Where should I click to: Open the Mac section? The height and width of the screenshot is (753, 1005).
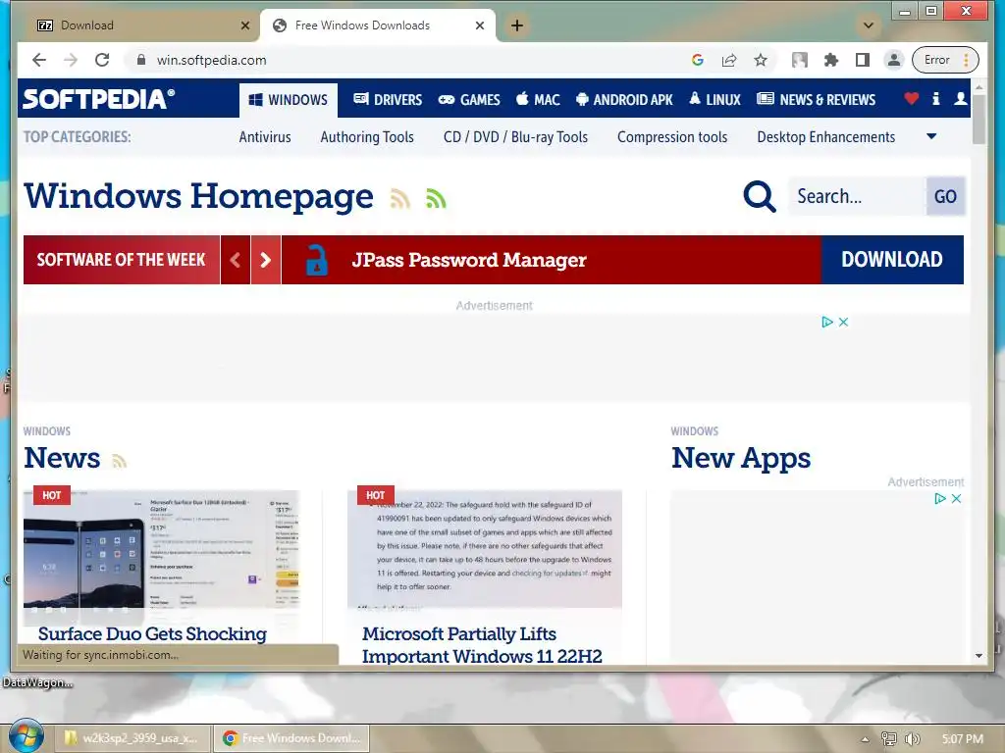tap(538, 100)
